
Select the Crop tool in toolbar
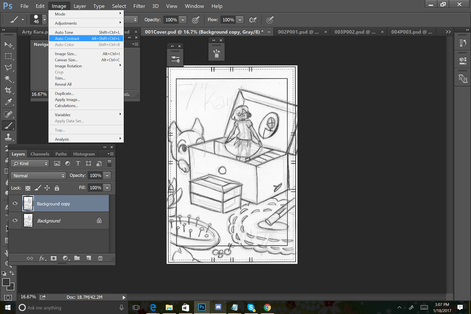(x=8, y=90)
